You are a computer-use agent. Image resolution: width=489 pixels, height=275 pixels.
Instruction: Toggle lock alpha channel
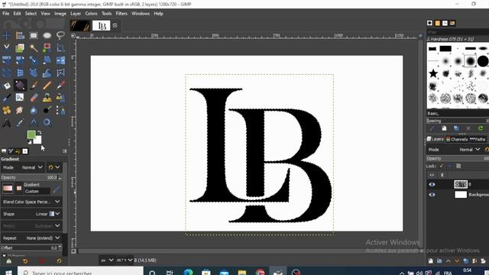[458, 167]
